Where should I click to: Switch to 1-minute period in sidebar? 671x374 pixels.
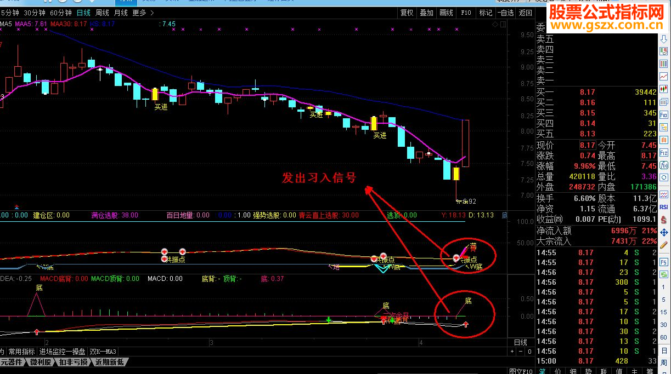tap(663, 287)
